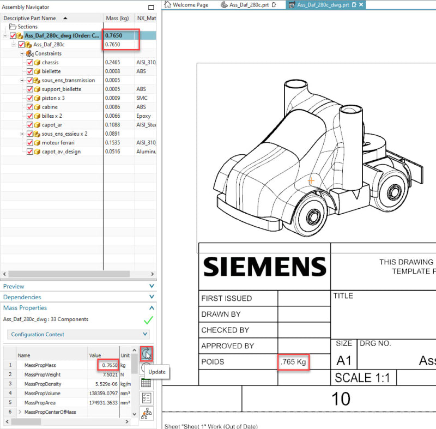Click the capot_av_design part cube icon
The width and height of the screenshot is (436, 429).
pyautogui.click(x=37, y=152)
